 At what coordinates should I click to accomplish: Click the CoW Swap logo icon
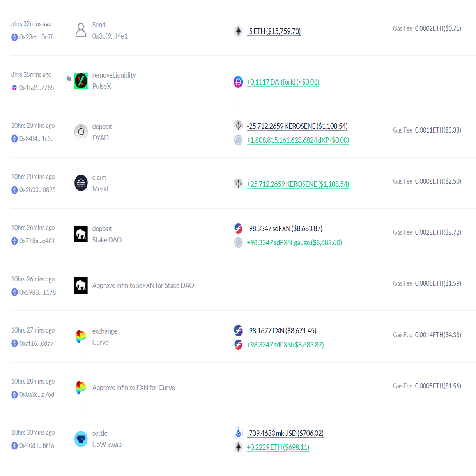81,439
